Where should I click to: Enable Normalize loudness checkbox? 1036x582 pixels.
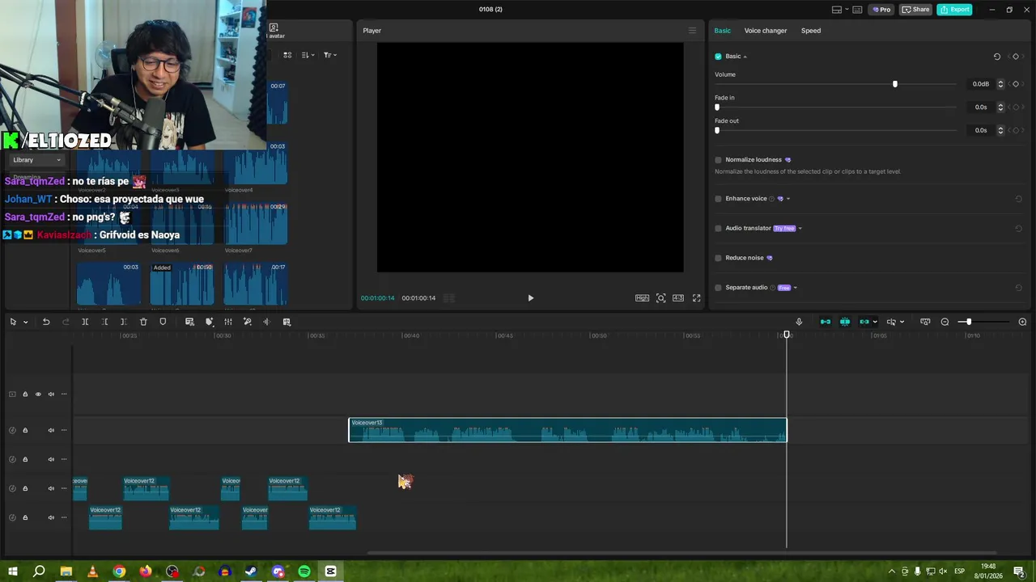718,160
